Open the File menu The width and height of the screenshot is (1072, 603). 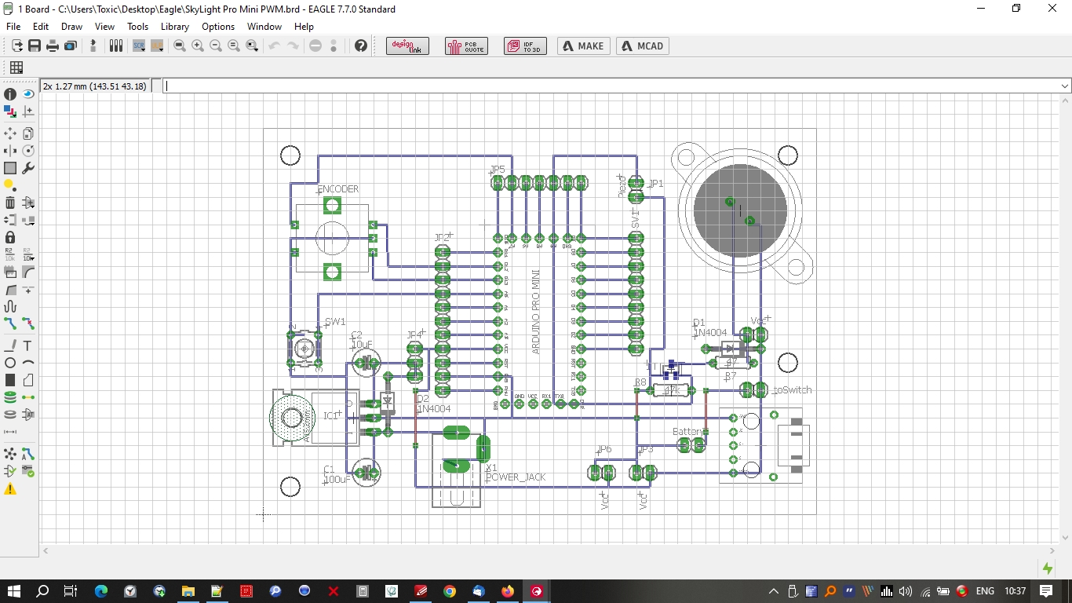pos(13,27)
